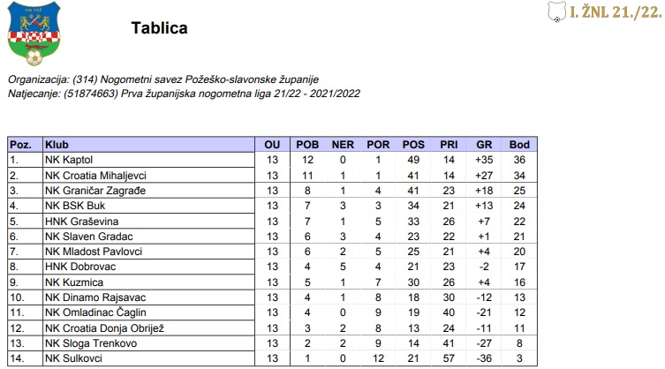Image resolution: width=665 pixels, height=369 pixels.
Task: Select NK Dinamo Rajsavac row
Action: [93, 297]
